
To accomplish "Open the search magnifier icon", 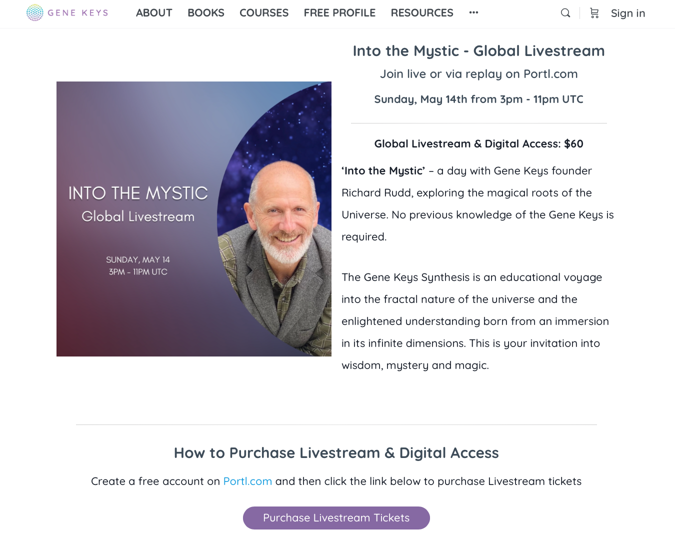I will pos(565,13).
